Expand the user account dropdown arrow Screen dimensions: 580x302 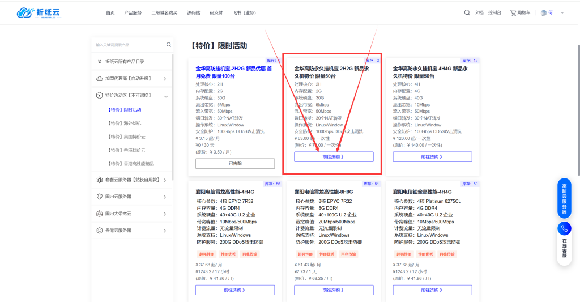click(x=562, y=13)
